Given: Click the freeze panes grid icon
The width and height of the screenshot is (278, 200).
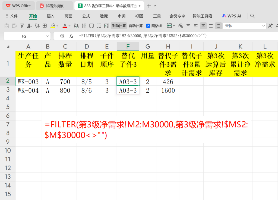Looking at the screenshot, I should tap(169, 26).
